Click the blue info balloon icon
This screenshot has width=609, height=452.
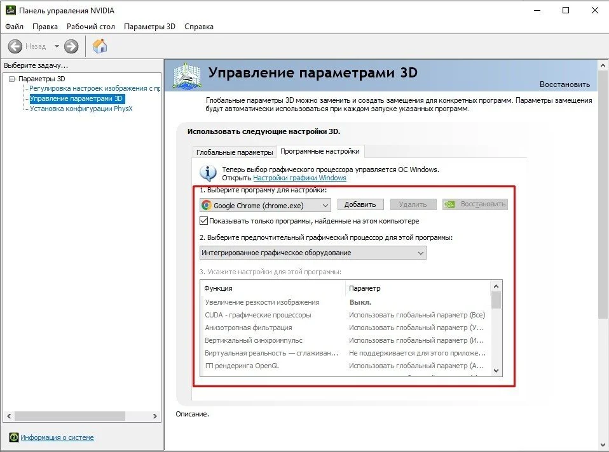click(208, 173)
